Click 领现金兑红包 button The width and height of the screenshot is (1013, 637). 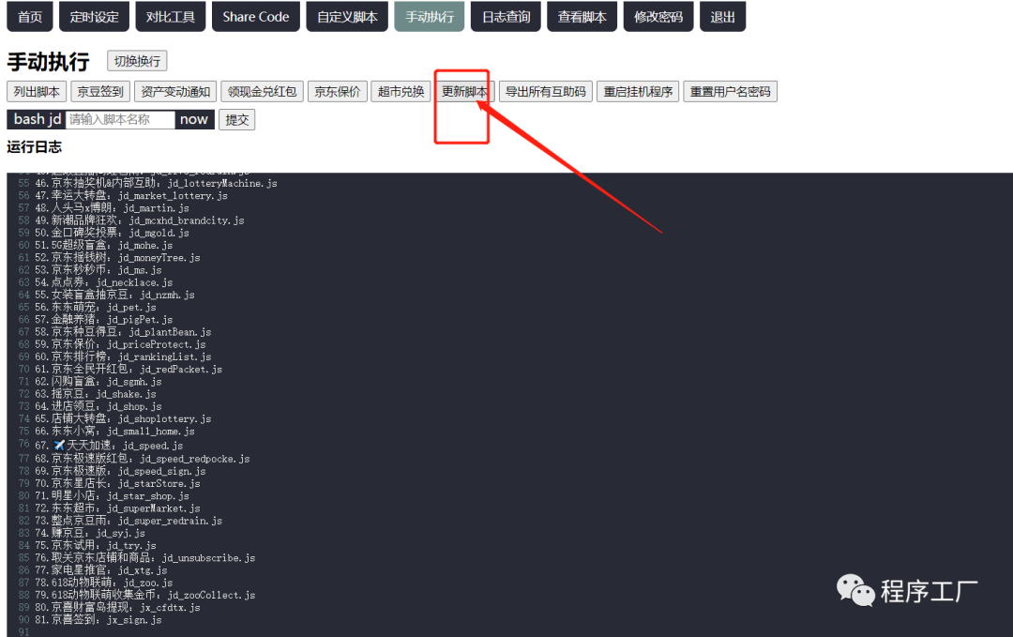coord(263,92)
